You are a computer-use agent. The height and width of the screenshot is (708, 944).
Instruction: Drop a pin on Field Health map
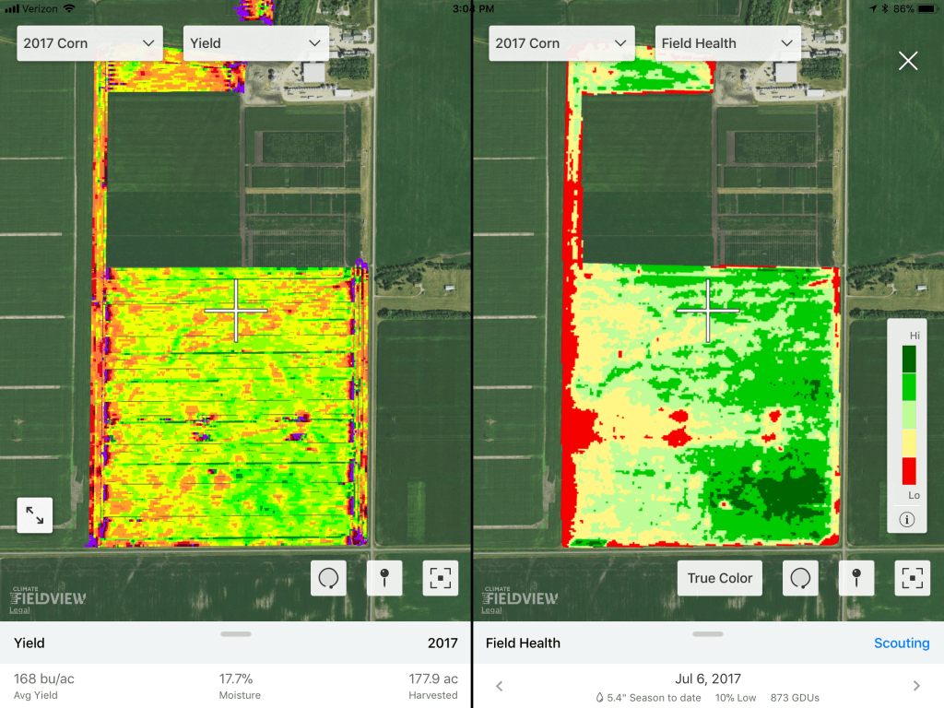856,578
